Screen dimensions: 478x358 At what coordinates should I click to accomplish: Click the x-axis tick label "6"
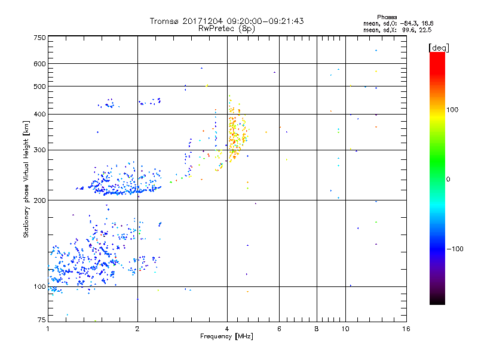click(279, 329)
